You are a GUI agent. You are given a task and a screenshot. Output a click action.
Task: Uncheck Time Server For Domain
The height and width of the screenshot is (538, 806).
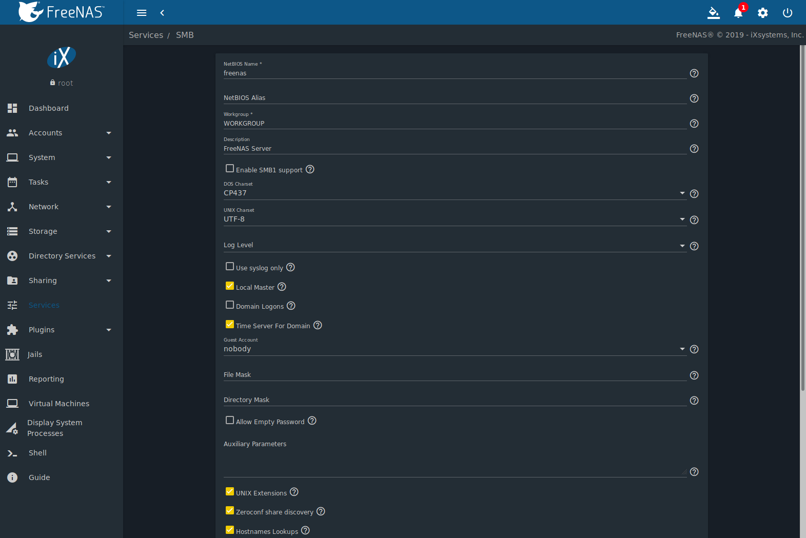click(230, 324)
